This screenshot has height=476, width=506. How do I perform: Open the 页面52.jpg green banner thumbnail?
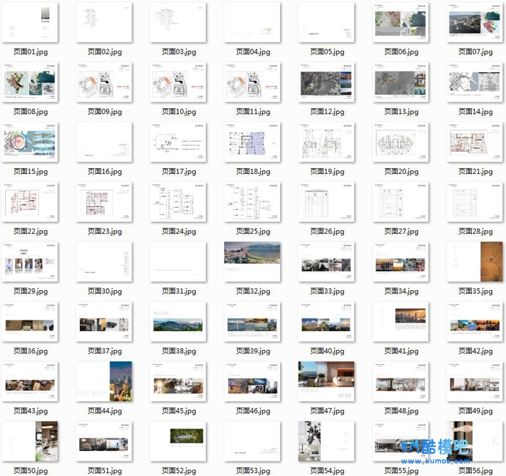[178, 441]
